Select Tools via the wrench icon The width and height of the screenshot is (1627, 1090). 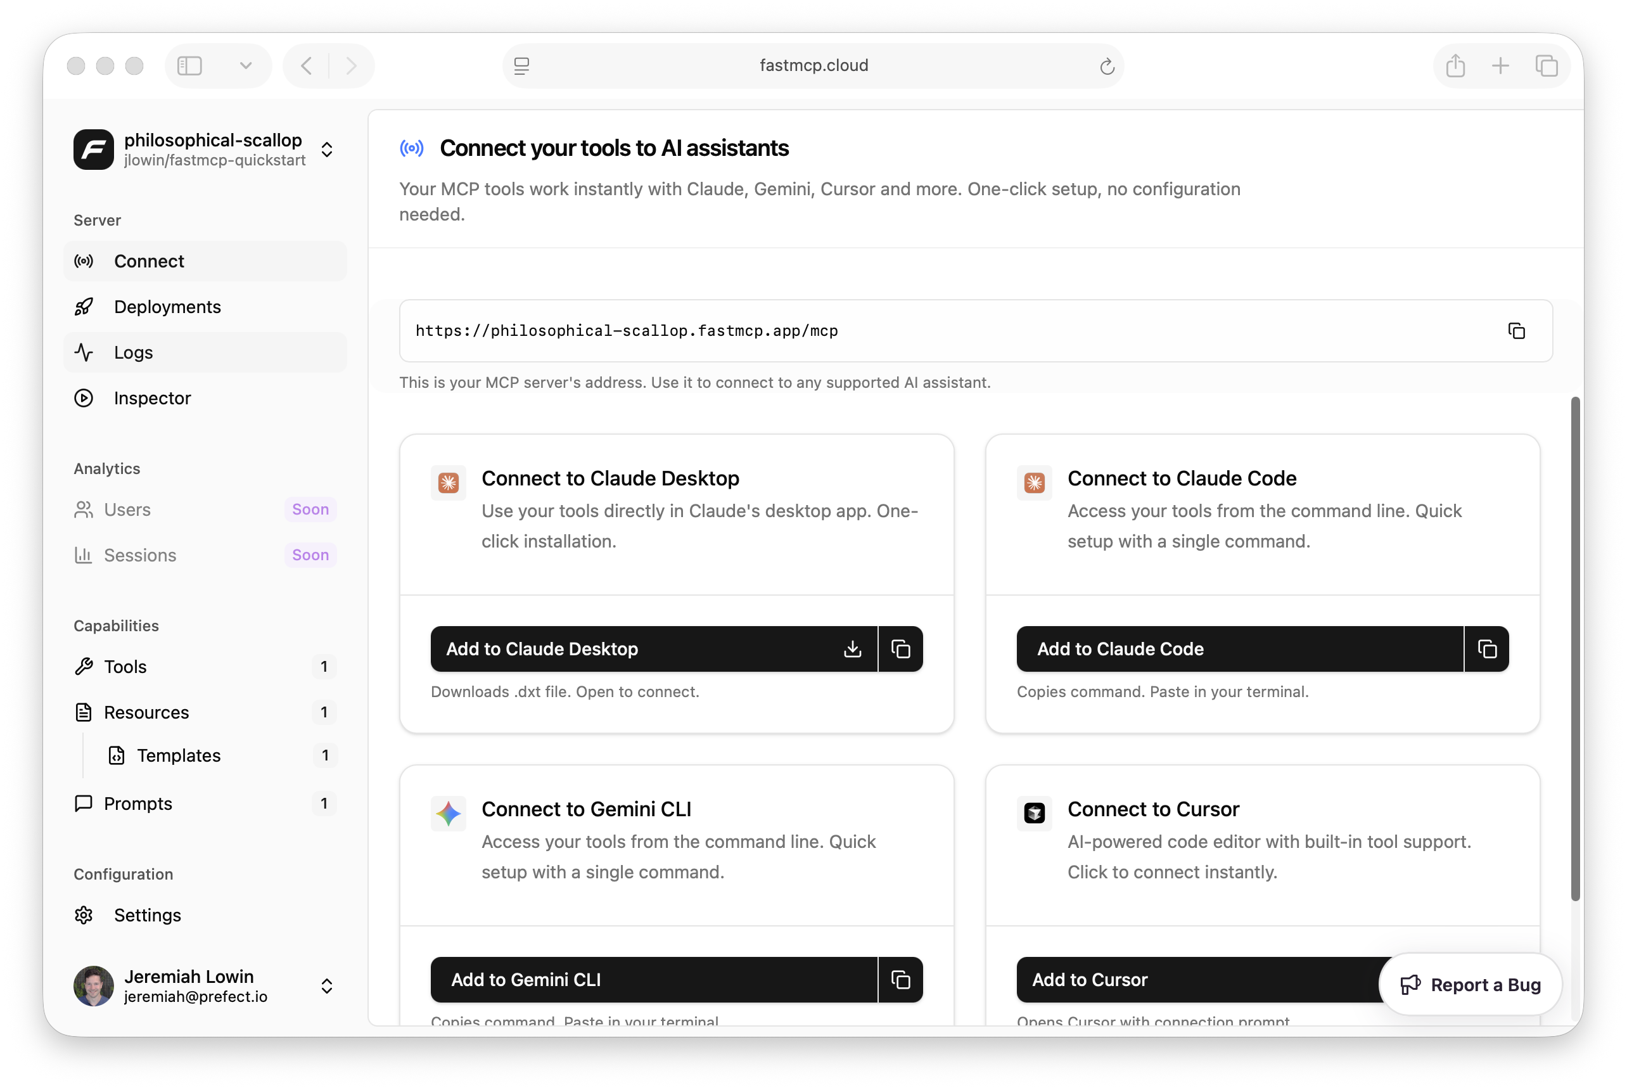click(x=84, y=666)
